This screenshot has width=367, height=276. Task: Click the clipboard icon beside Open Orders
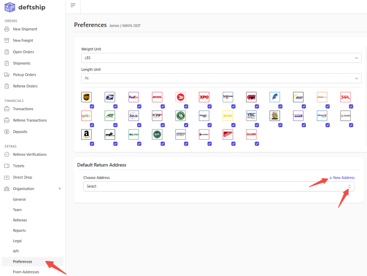tap(7, 52)
